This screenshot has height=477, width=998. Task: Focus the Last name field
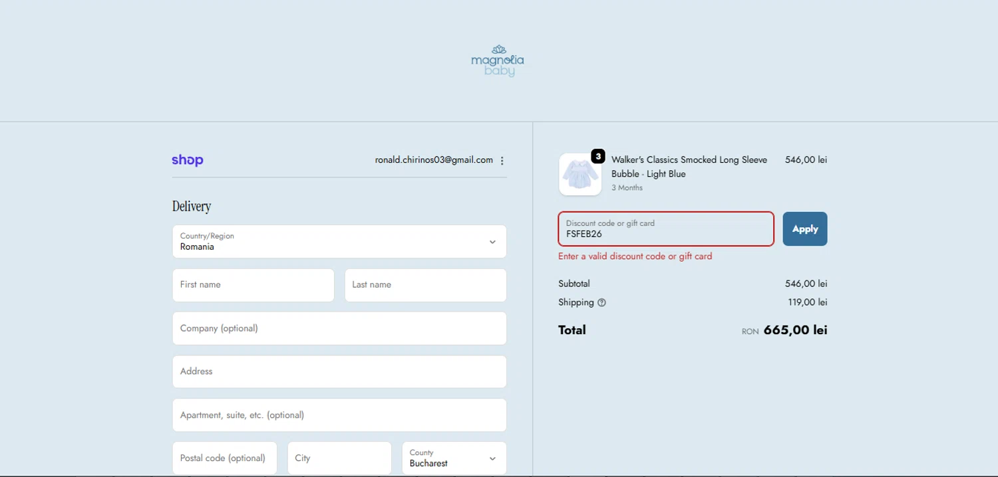pos(426,285)
